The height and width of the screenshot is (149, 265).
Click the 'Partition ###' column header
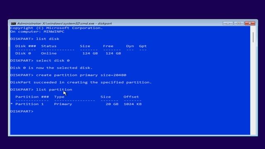point(32,97)
